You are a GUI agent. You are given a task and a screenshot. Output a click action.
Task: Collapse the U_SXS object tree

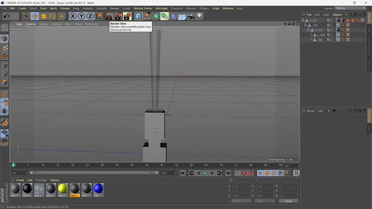click(x=303, y=21)
